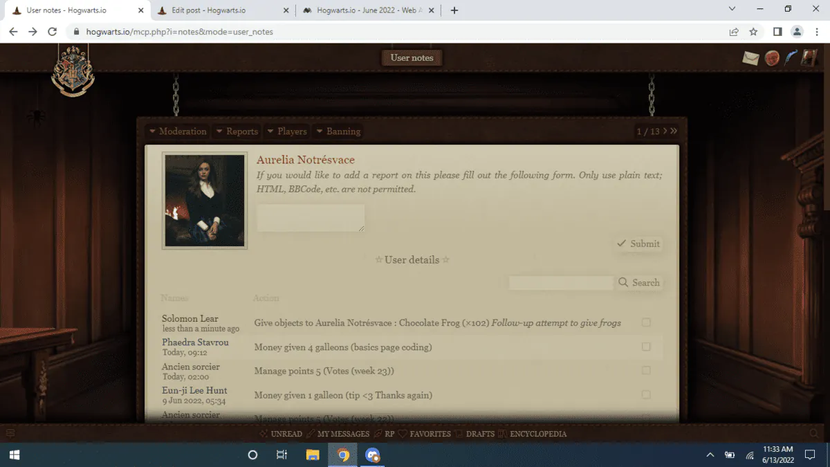Open MY MESSAGES in footer bar
The width and height of the screenshot is (830, 467).
pyautogui.click(x=338, y=434)
